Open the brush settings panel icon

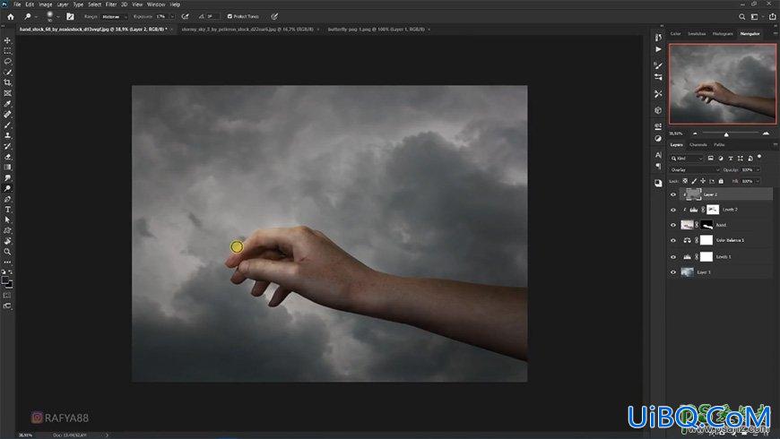click(x=70, y=16)
